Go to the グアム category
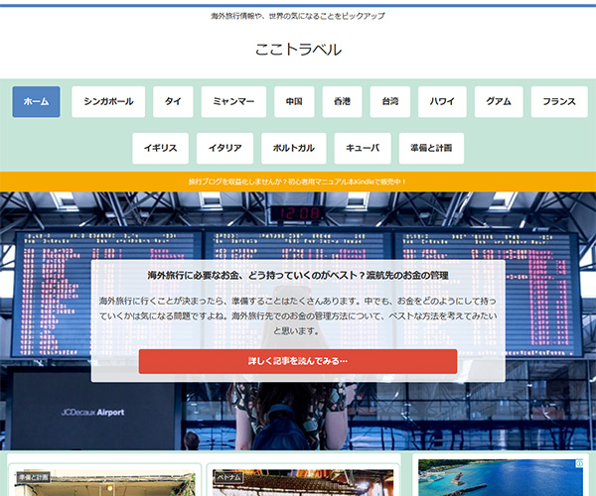This screenshot has height=496, width=596. 499,102
